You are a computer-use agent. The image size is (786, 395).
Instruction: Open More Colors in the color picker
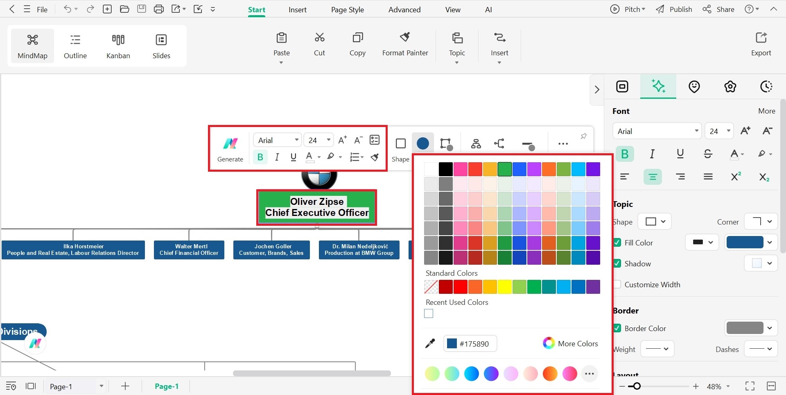(x=570, y=343)
